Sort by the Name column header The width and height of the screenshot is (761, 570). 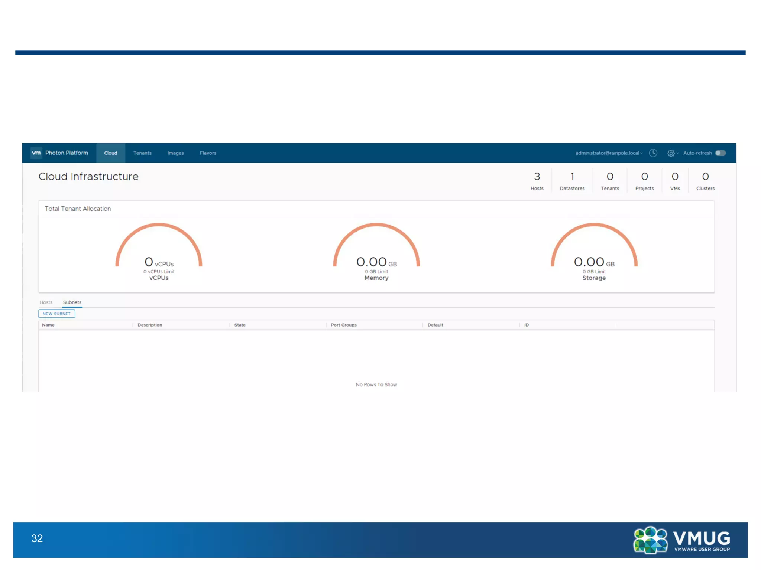(x=48, y=325)
